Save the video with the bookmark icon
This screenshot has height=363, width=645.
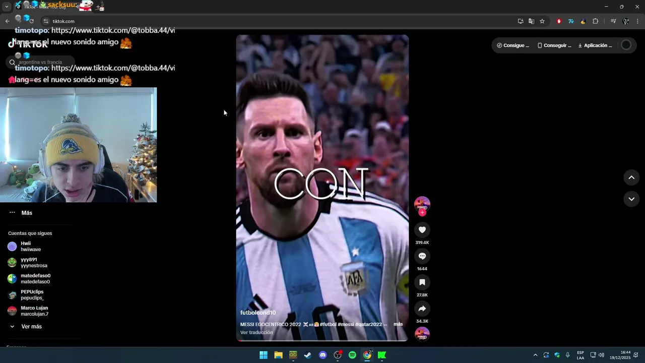(x=422, y=282)
